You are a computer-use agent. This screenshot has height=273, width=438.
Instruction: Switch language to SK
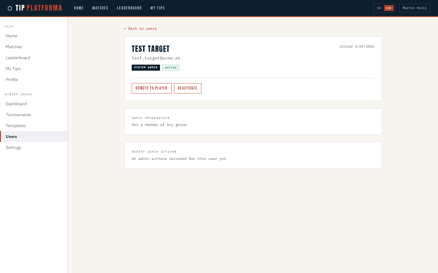[x=379, y=8]
